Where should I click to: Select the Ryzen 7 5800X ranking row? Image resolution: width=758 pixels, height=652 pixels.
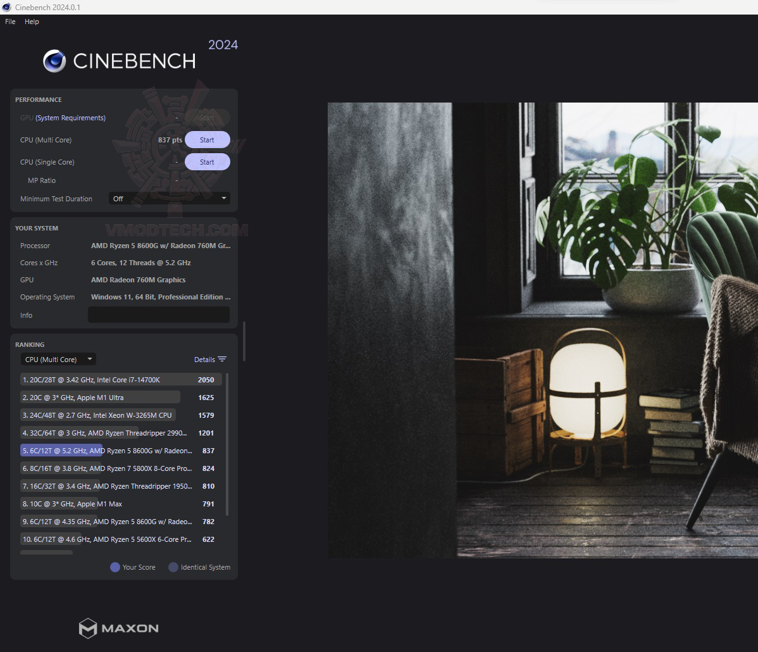(x=120, y=468)
